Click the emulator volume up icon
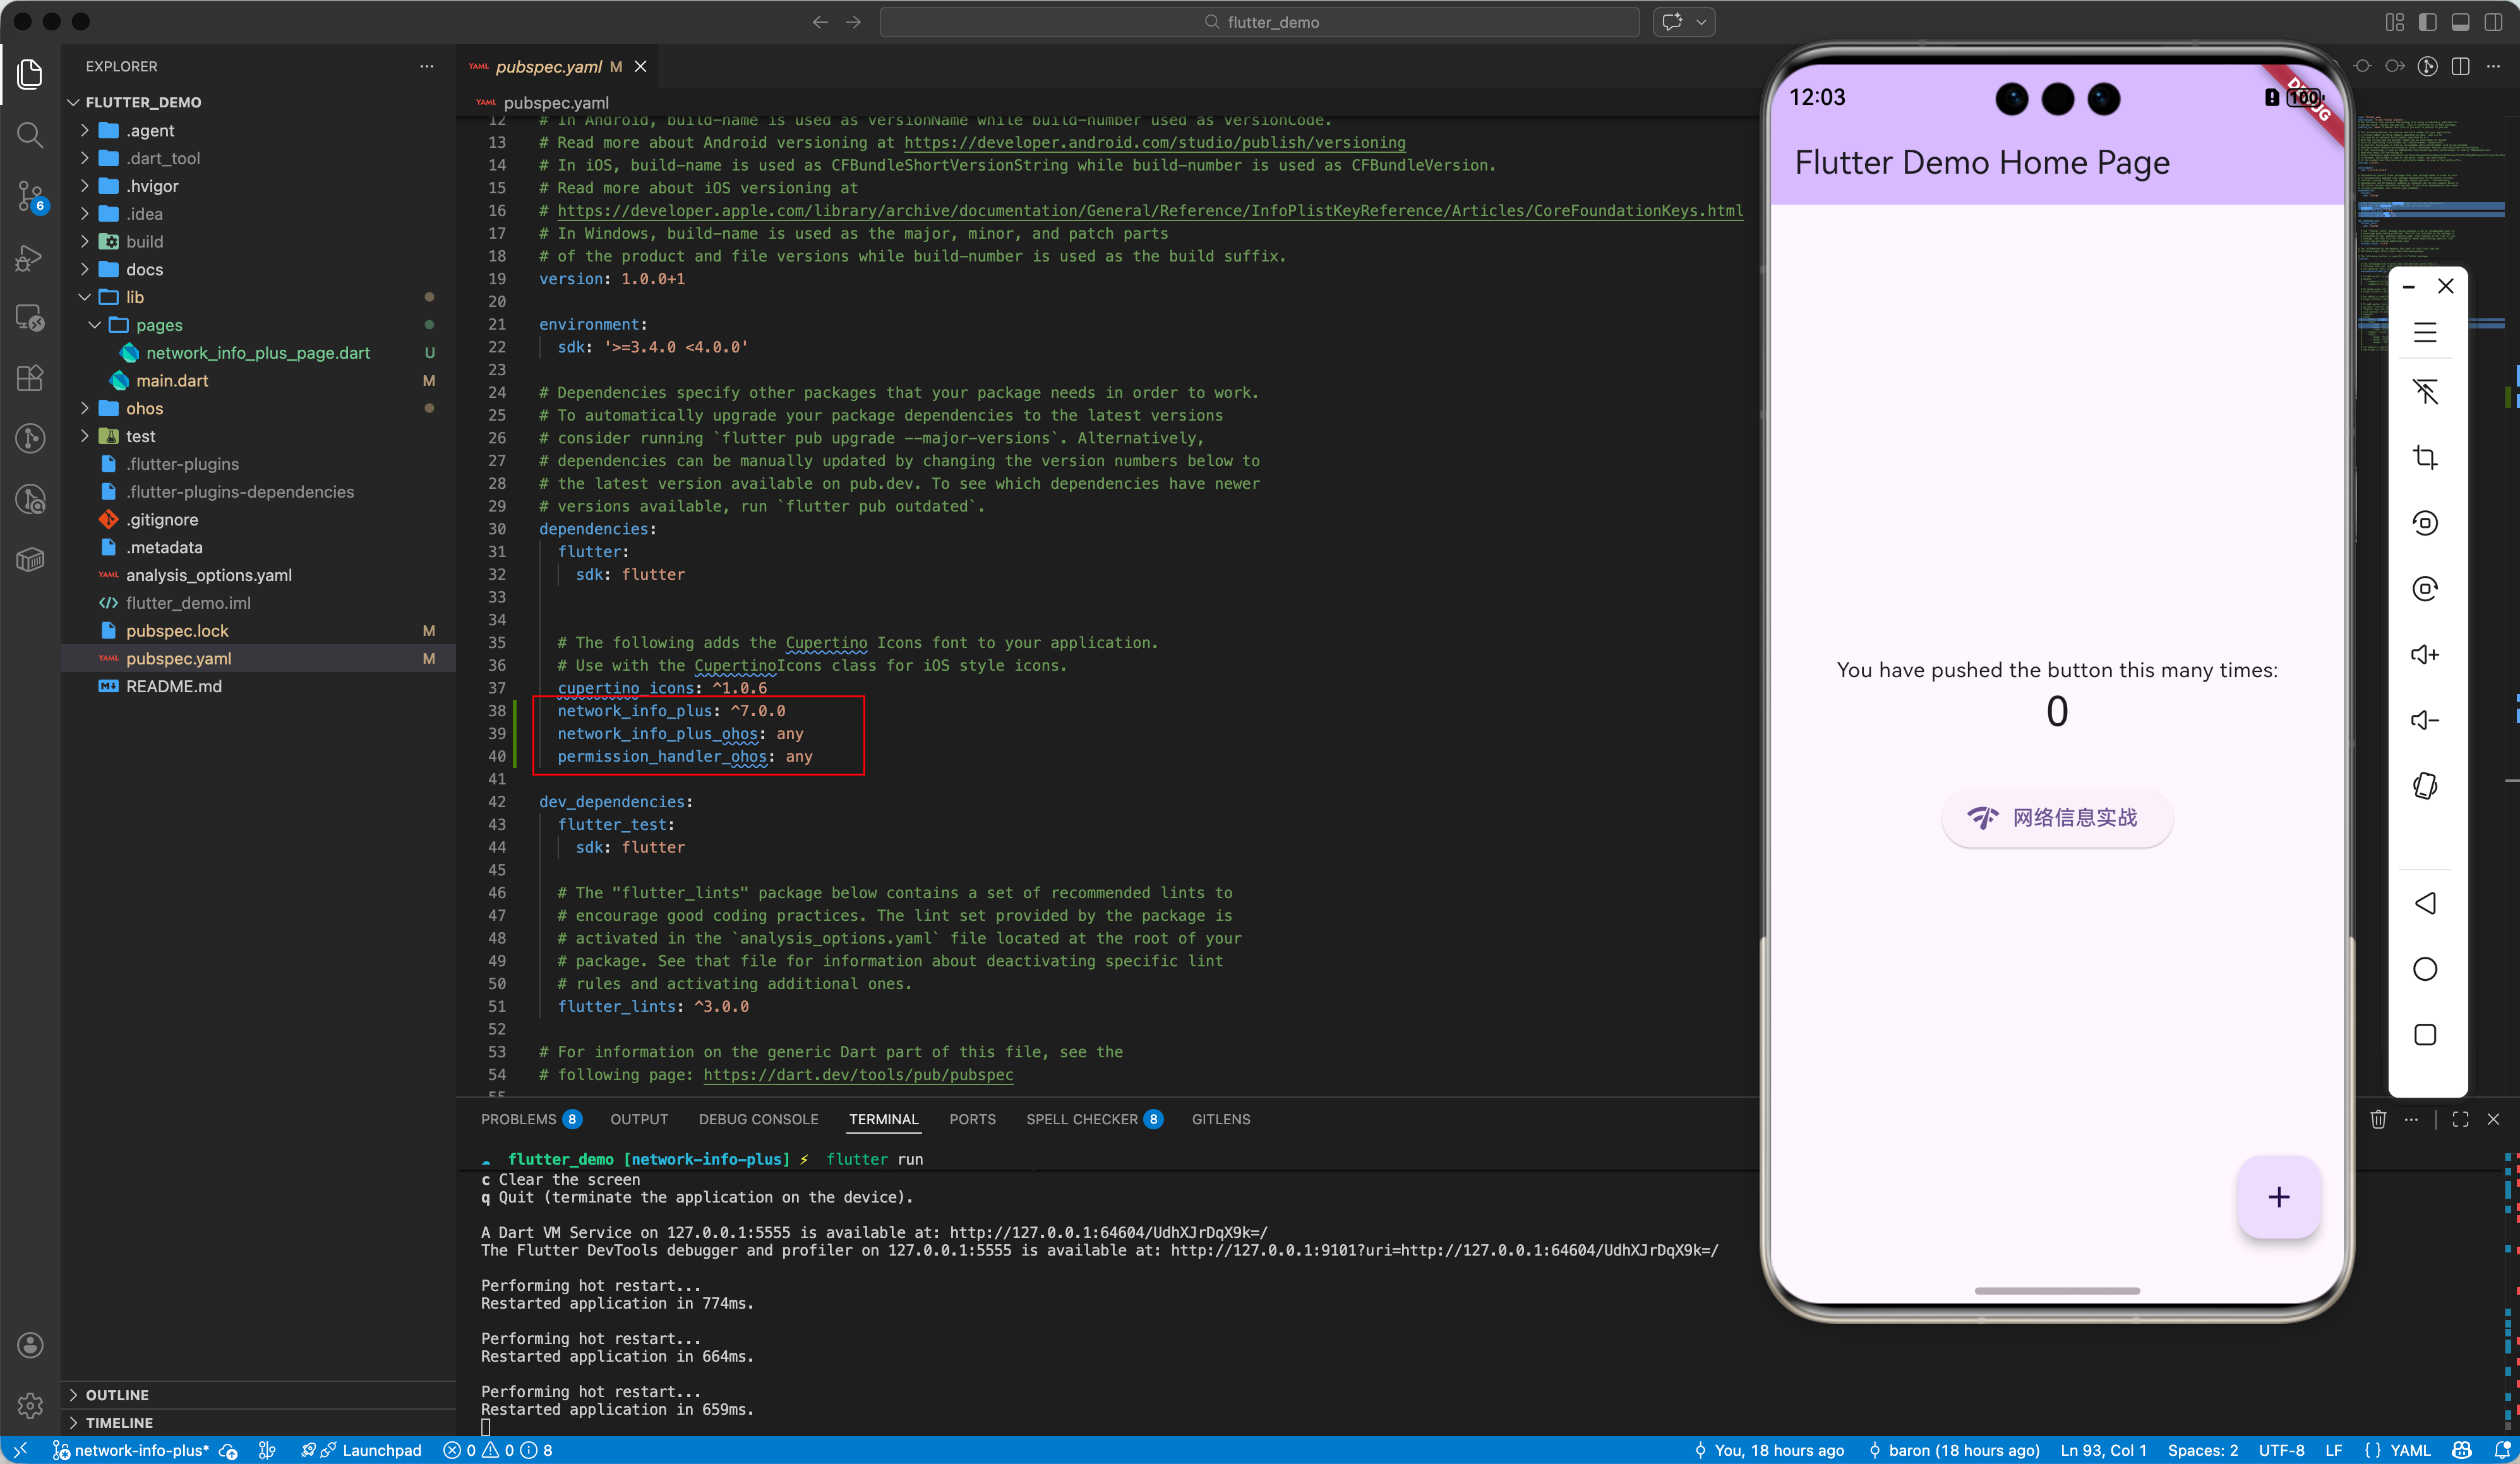The height and width of the screenshot is (1464, 2520). (2425, 654)
